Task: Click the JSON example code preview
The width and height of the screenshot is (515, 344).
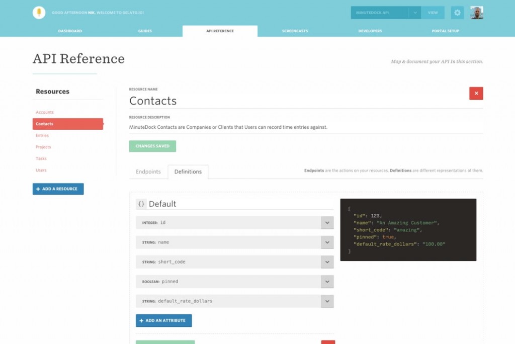Action: coord(408,230)
